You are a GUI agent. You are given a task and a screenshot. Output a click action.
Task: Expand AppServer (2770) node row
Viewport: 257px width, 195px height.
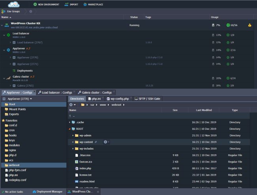coord(10,57)
